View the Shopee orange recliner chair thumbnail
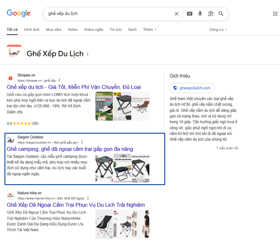The width and height of the screenshot is (280, 241). tap(140, 106)
